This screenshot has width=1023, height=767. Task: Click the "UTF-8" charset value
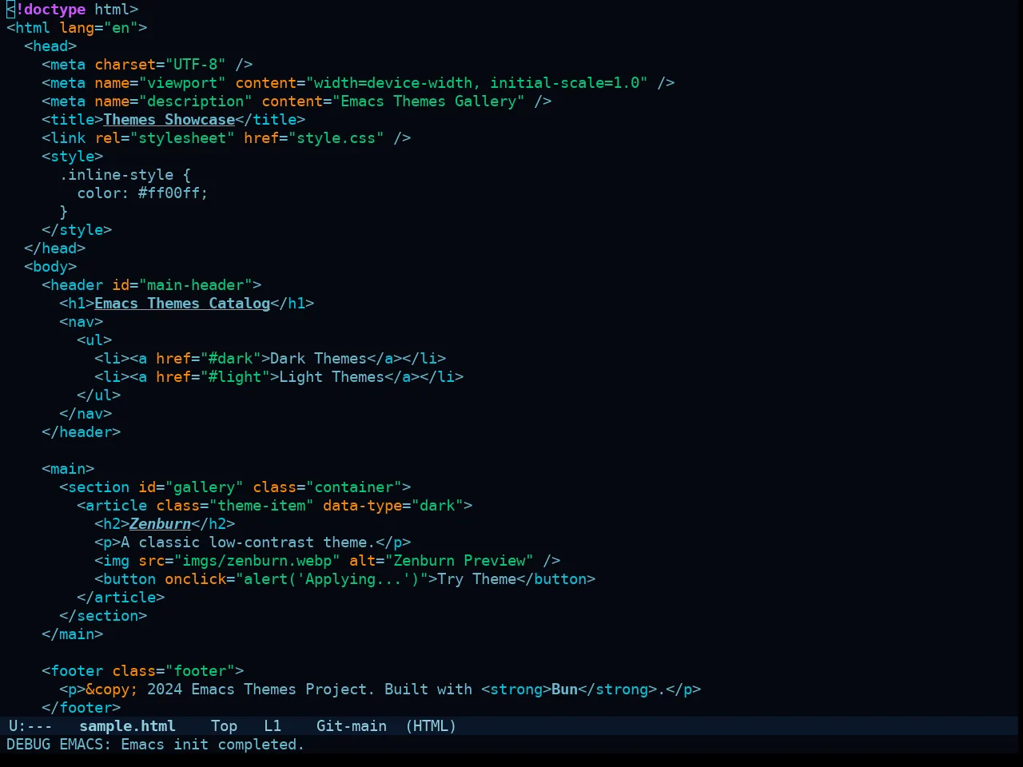(196, 65)
